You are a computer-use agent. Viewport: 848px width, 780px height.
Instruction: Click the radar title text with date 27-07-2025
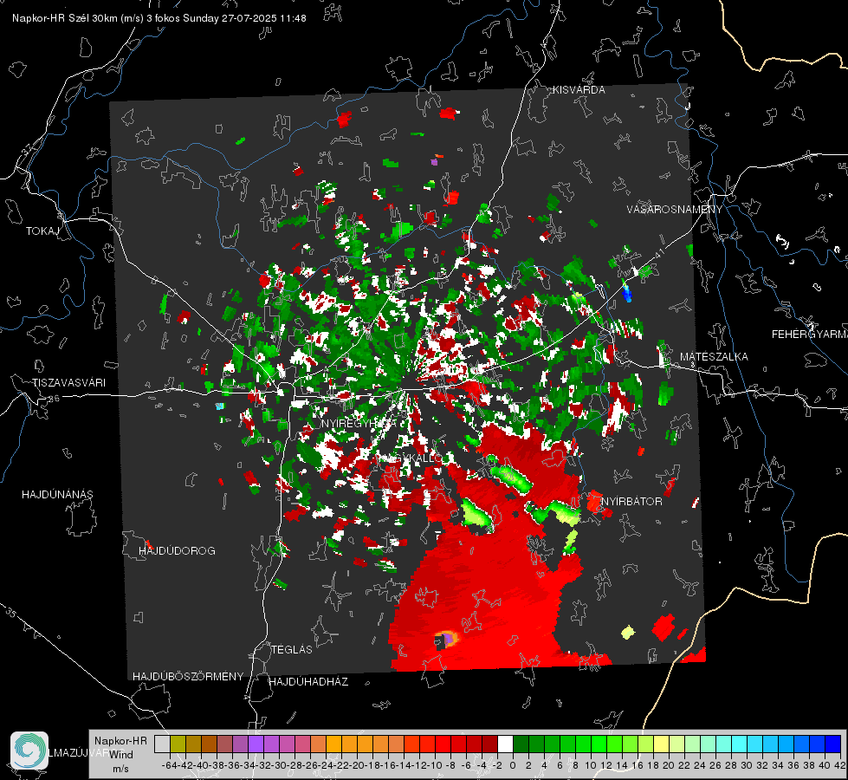pos(159,18)
